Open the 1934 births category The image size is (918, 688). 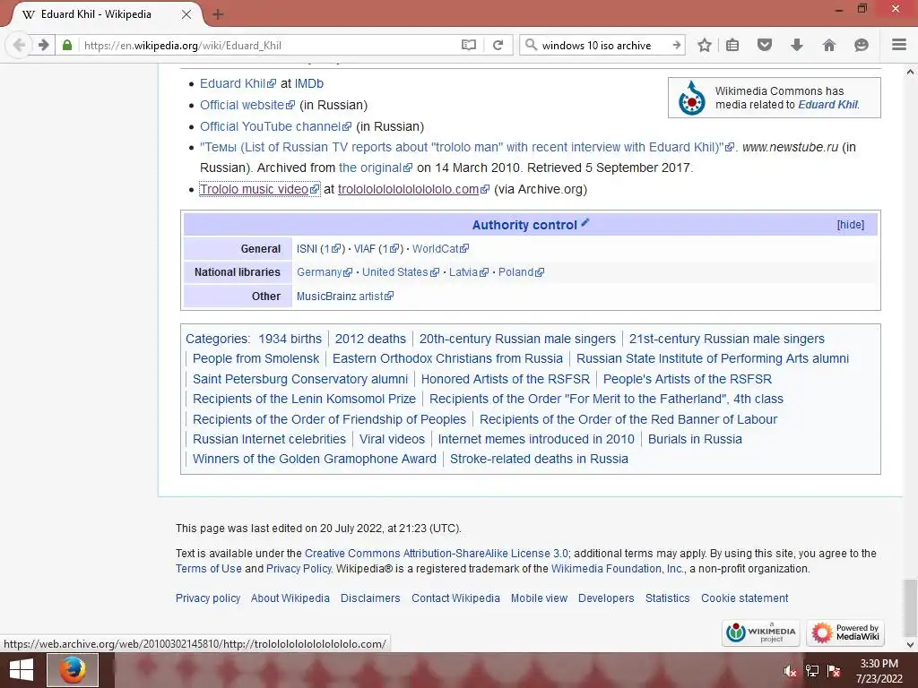290,339
